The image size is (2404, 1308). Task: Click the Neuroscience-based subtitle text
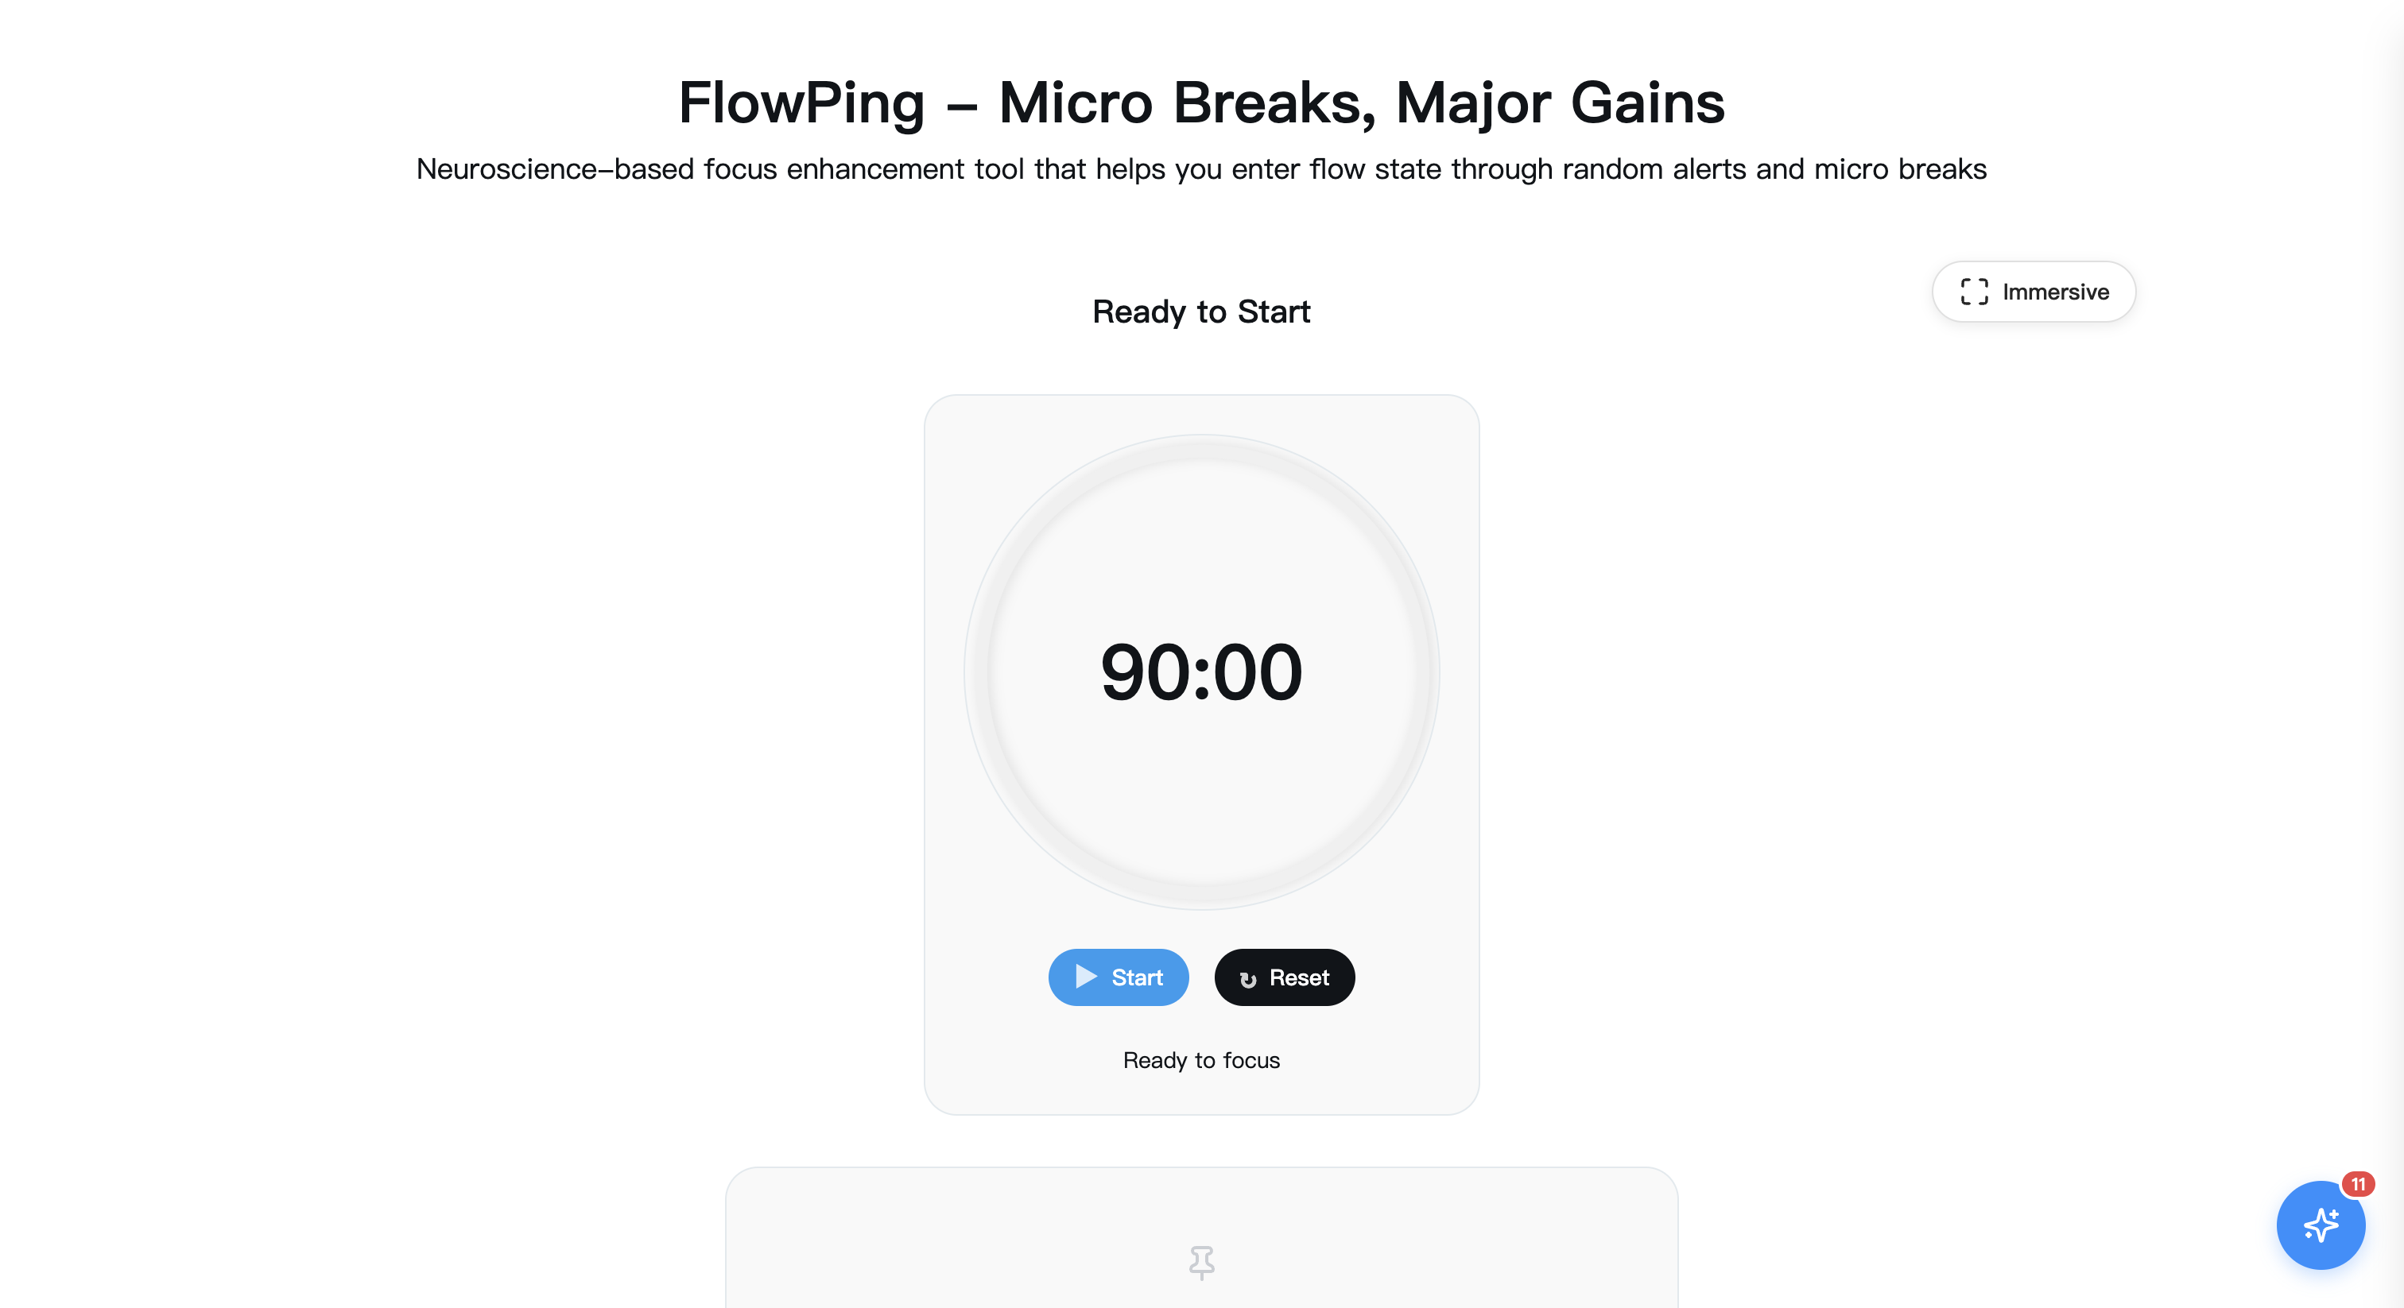[x=1201, y=169]
